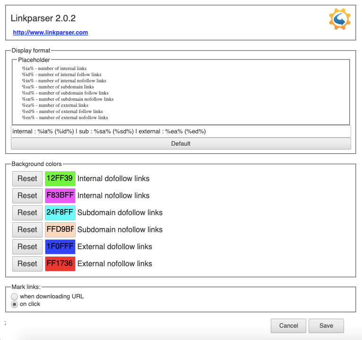Click the 'Internal nofollow links' label

pos(113,196)
